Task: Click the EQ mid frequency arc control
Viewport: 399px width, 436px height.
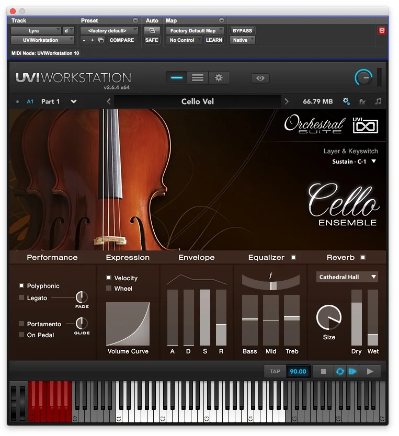Action: tap(271, 283)
